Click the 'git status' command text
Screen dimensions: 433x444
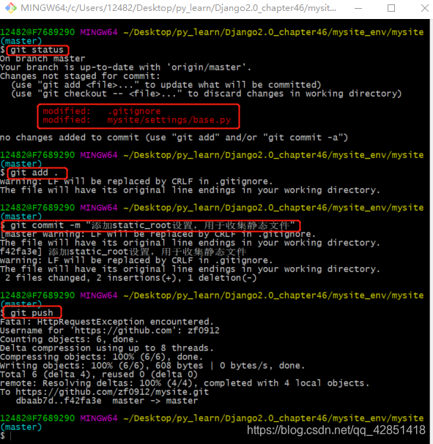pos(37,50)
